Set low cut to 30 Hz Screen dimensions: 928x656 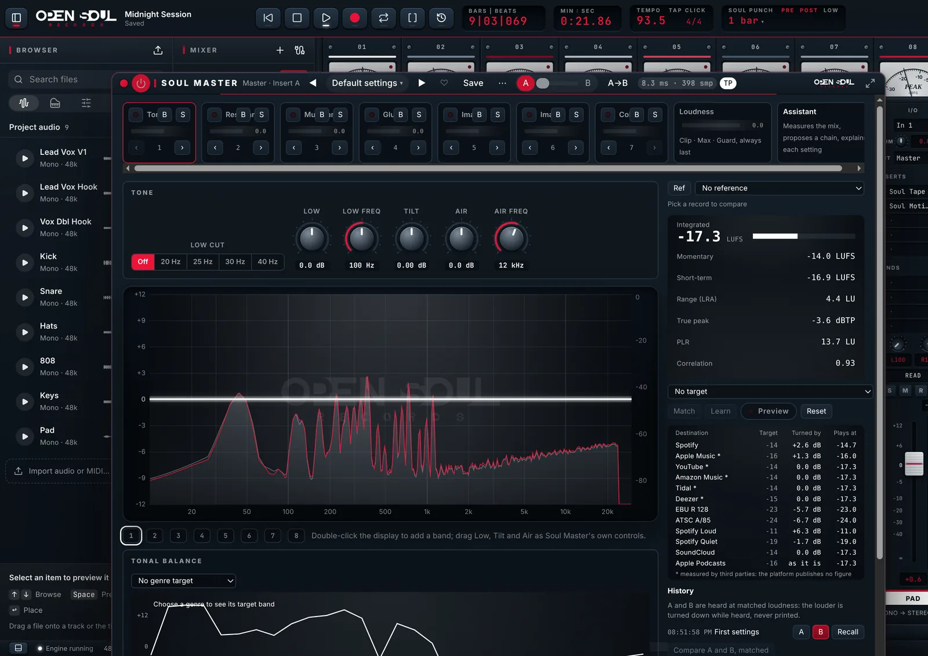tap(235, 262)
